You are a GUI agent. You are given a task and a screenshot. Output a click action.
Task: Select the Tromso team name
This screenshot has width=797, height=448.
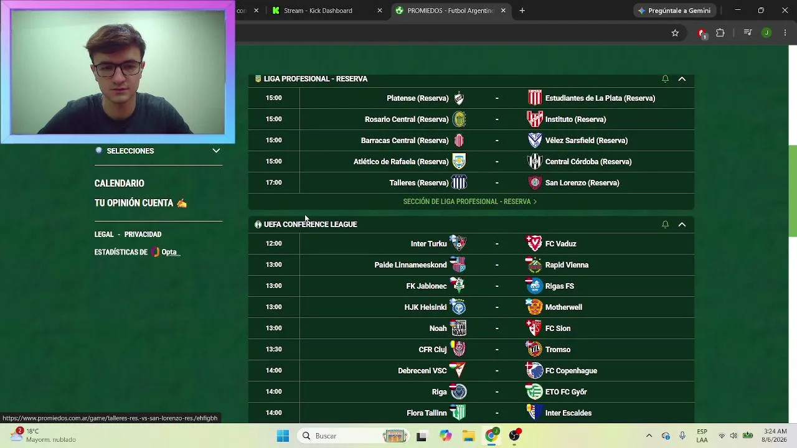[558, 350]
